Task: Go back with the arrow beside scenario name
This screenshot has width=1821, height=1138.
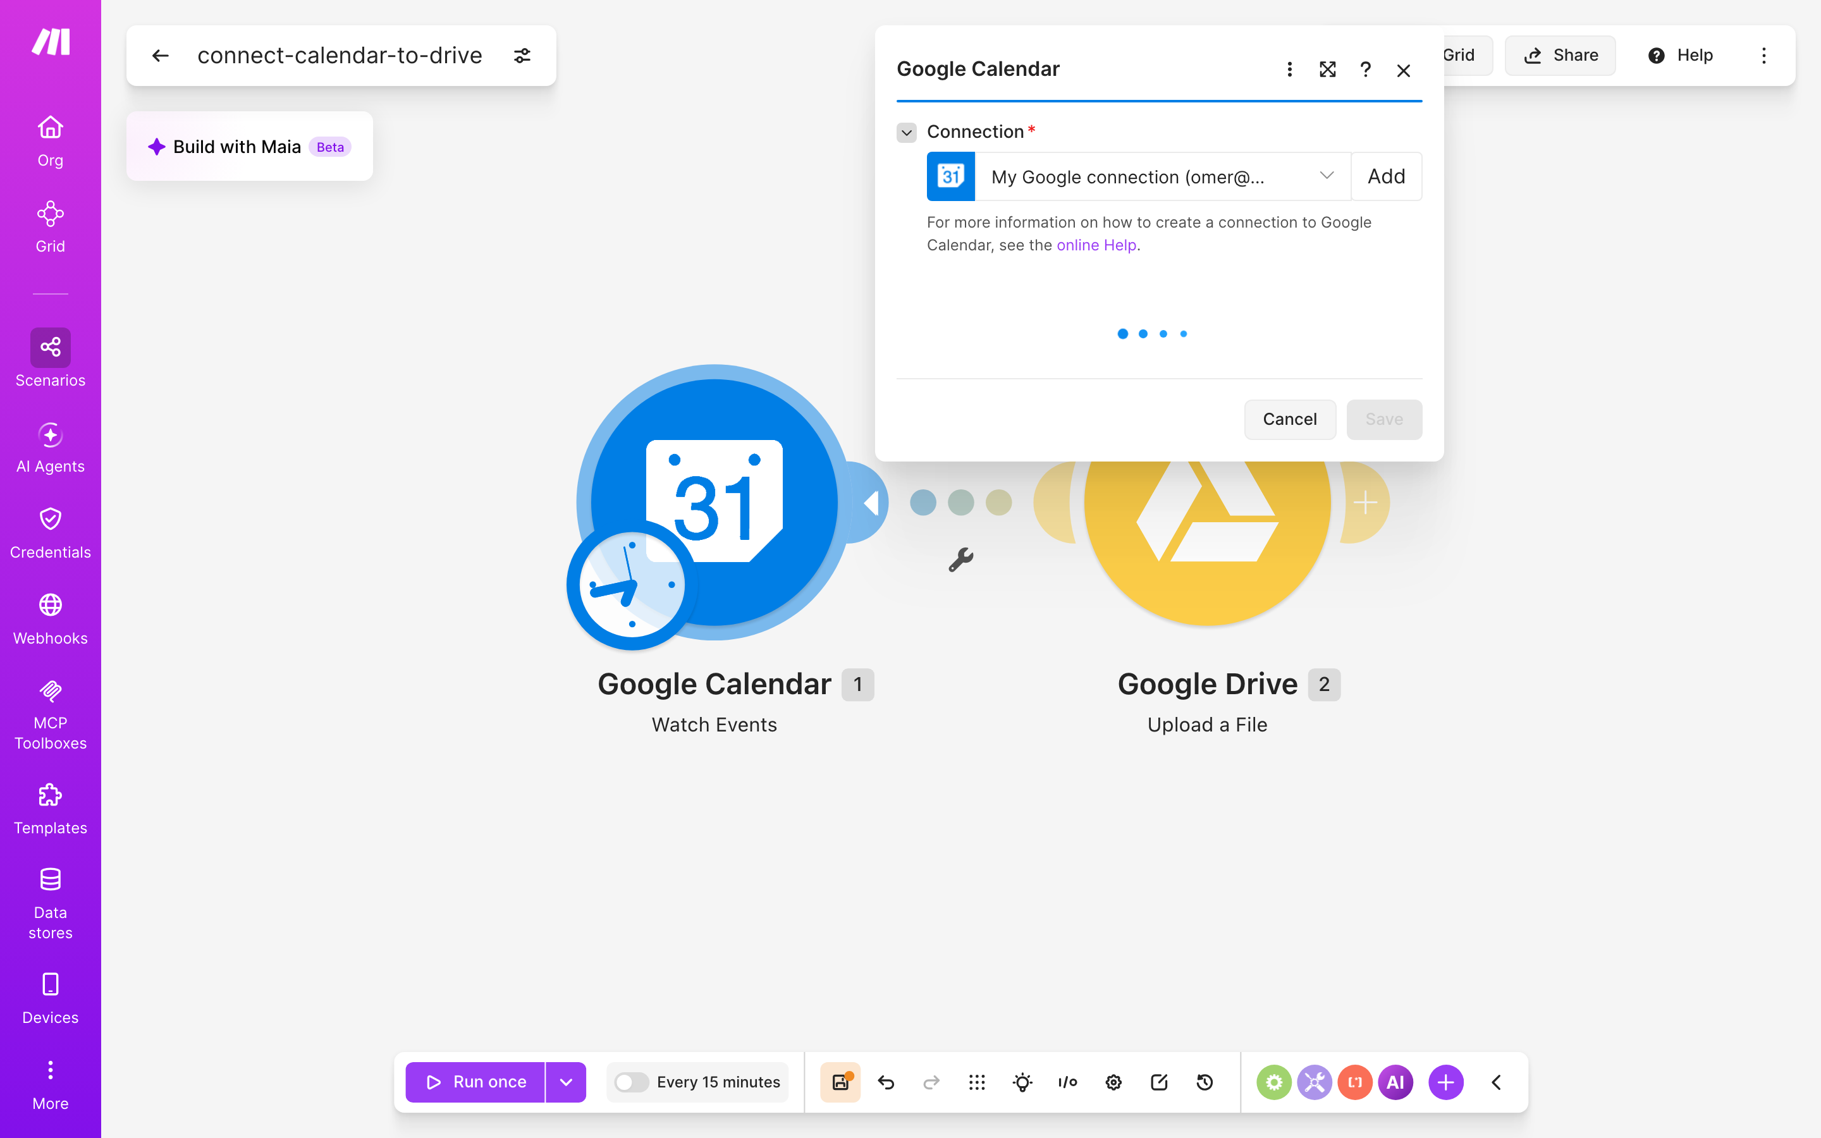Action: point(160,55)
